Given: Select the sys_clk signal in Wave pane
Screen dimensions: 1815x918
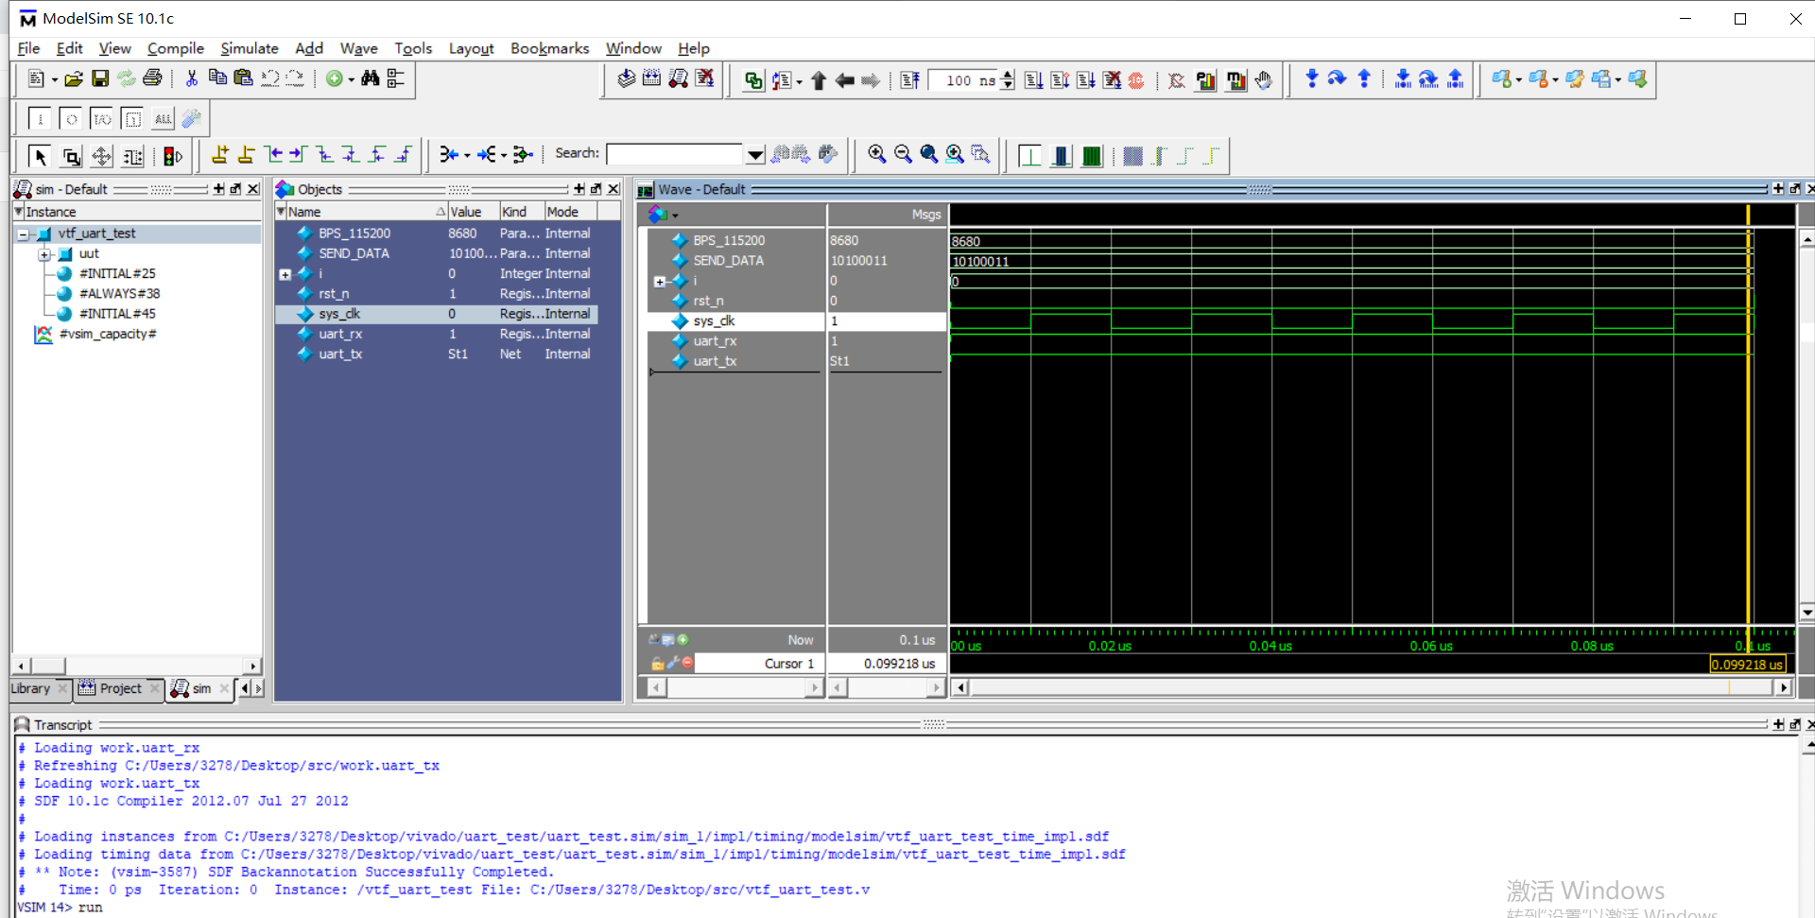Looking at the screenshot, I should coord(714,321).
